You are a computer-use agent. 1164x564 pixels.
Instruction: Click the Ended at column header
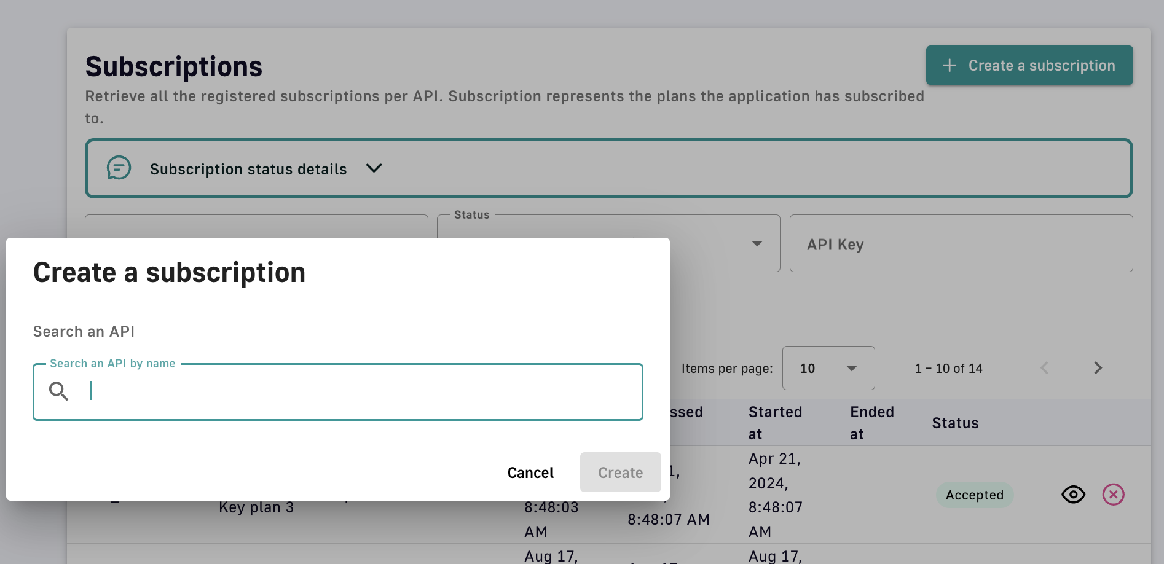871,423
